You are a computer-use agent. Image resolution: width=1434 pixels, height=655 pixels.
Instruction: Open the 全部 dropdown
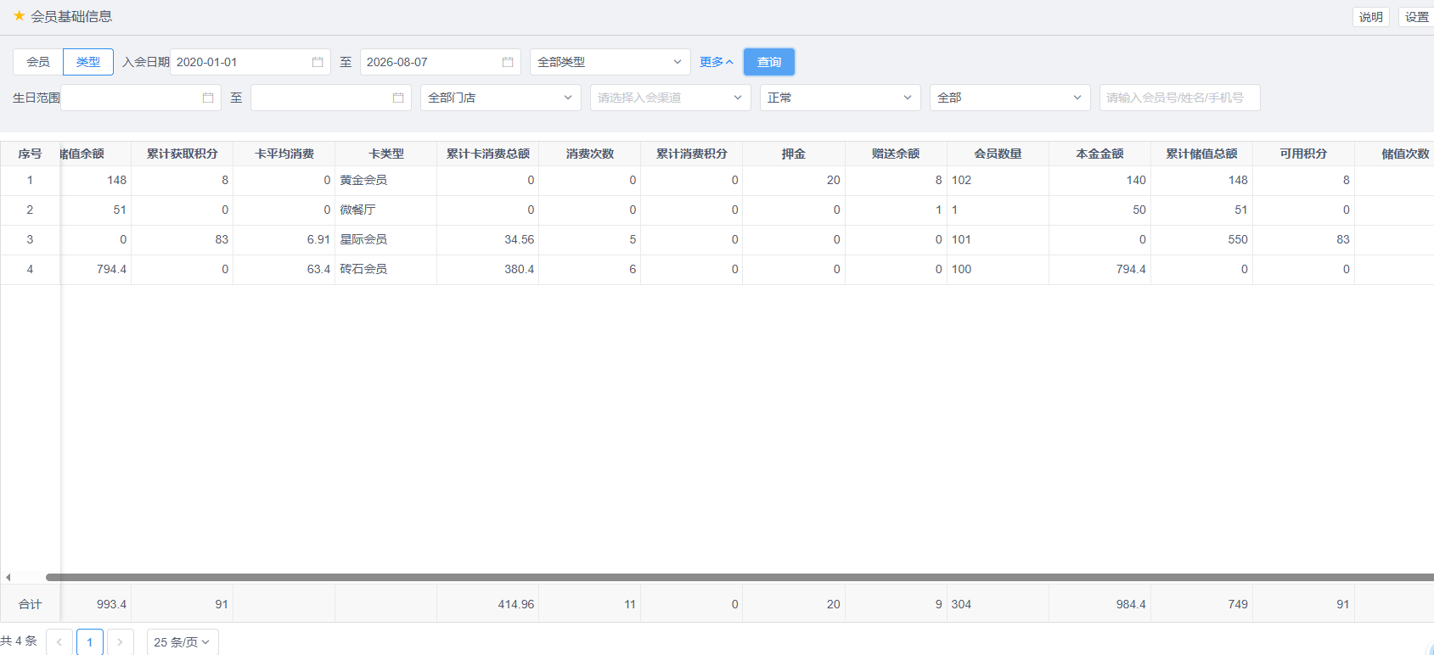1010,98
